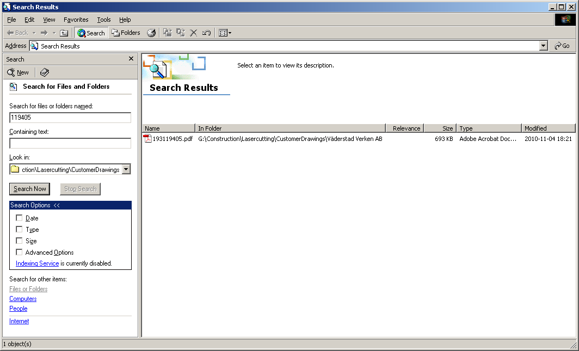579x351 pixels.
Task: Open the Views dropdown in toolbar
Action: pos(225,33)
